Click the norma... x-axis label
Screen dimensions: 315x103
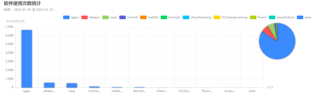click(94, 91)
